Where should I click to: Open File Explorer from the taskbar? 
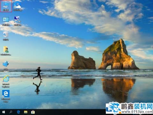(x=25, y=112)
